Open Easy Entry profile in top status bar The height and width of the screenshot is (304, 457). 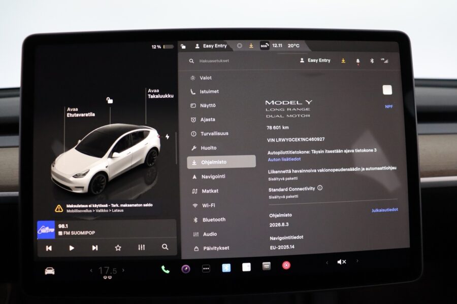(211, 46)
